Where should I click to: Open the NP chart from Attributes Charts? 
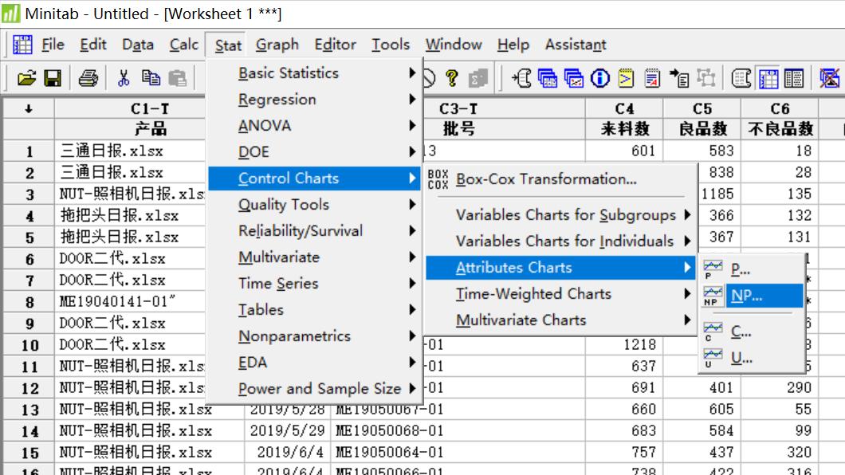[x=746, y=296]
